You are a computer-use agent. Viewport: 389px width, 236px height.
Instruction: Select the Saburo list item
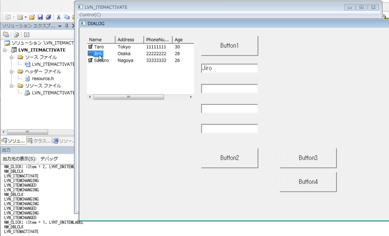tap(101, 61)
